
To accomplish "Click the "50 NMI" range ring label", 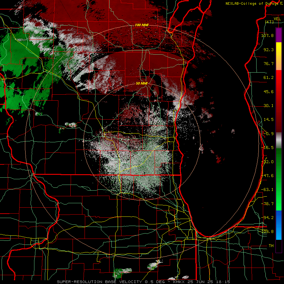I will point(142,83).
